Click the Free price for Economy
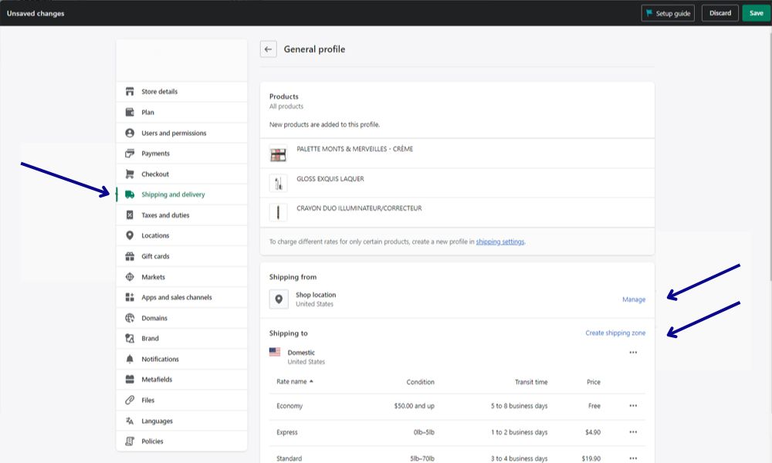The height and width of the screenshot is (463, 772). tap(594, 406)
